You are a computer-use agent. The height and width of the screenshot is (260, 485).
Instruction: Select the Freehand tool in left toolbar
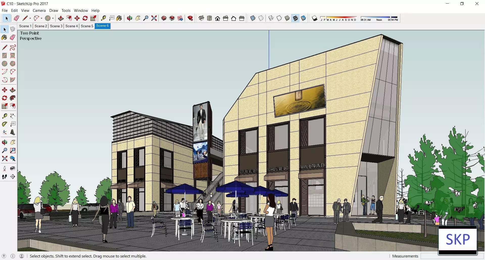[13, 47]
